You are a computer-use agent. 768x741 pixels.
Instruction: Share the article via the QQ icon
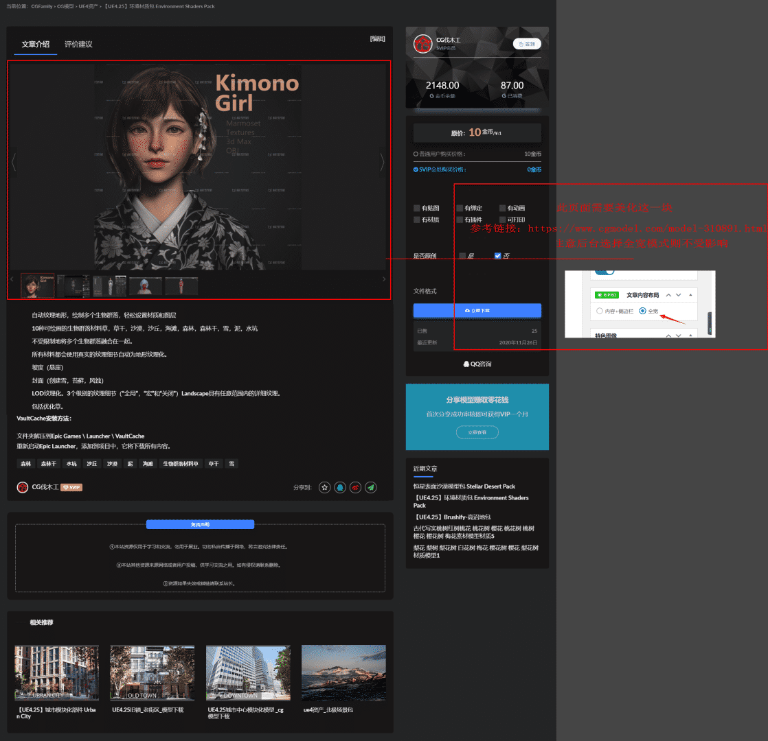tap(340, 487)
